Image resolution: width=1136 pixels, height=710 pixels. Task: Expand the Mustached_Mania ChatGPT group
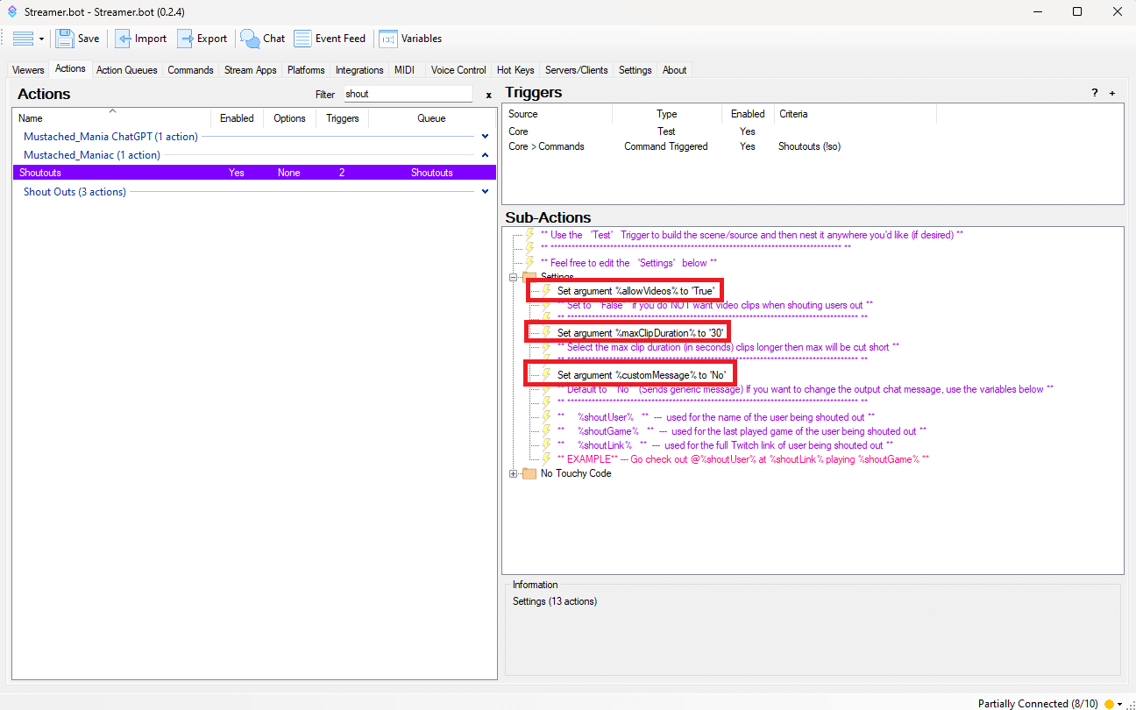[x=485, y=136]
